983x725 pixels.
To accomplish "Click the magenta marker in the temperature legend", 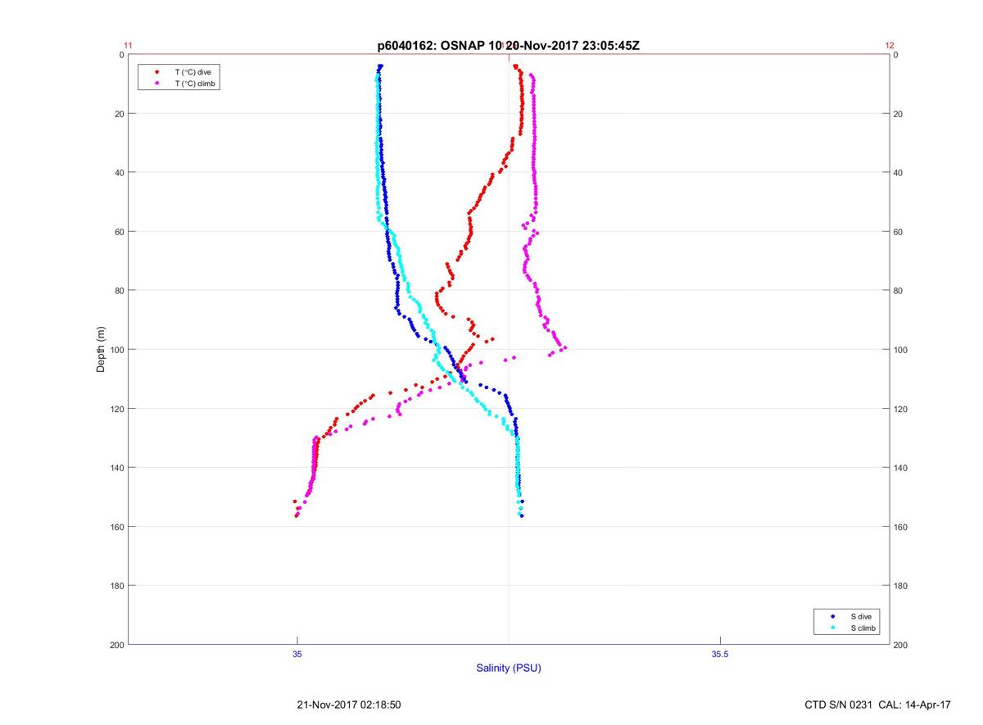I will (x=156, y=84).
